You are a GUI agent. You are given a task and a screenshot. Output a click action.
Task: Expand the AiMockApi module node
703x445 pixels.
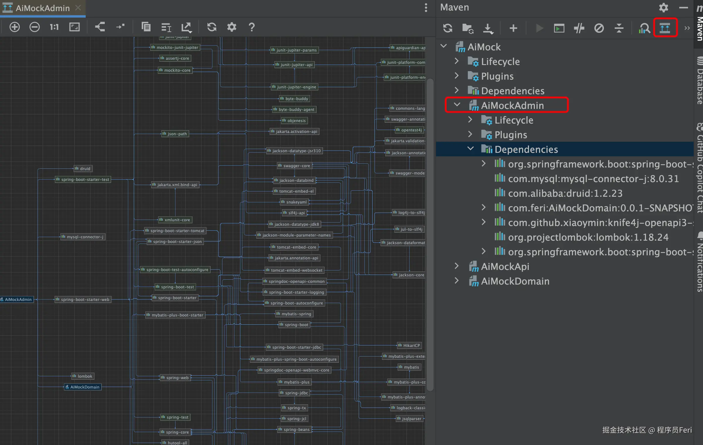pos(457,266)
